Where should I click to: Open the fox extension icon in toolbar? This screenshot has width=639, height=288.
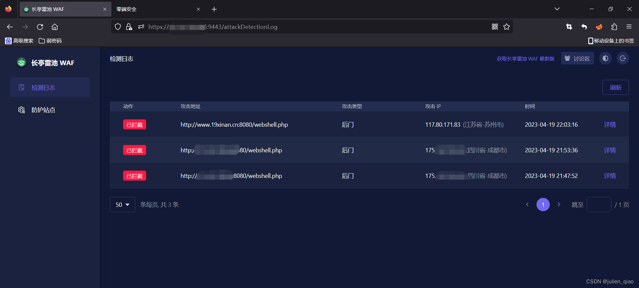599,27
